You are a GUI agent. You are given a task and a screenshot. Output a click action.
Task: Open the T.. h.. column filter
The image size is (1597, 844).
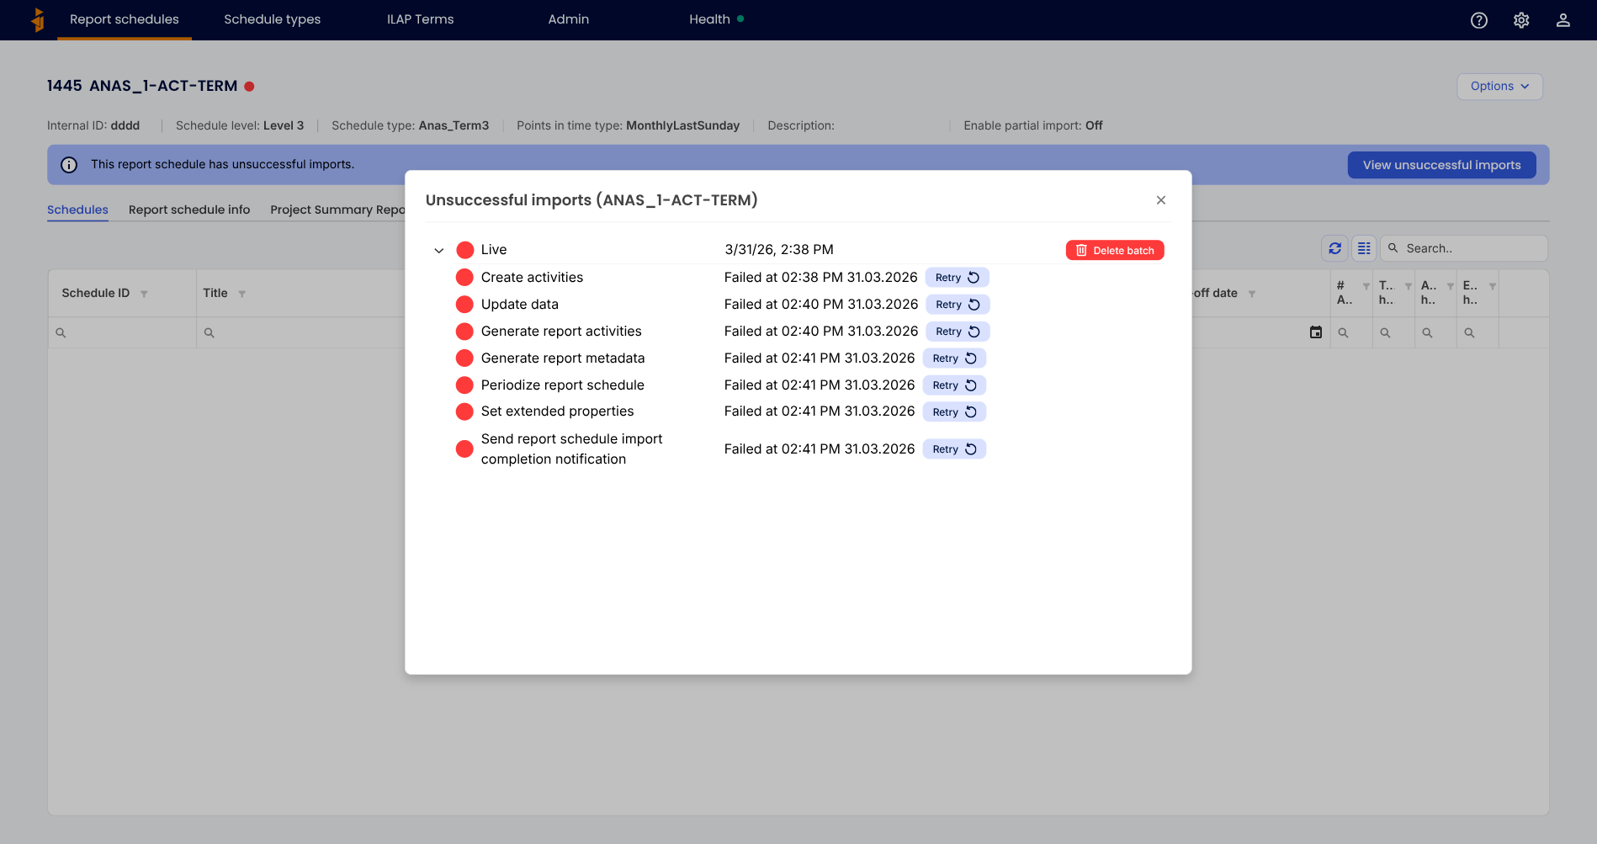pyautogui.click(x=1409, y=287)
